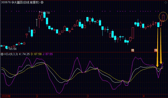This screenshot has height=98, width=168.
Task: Select the J: 87.55 purple line label
Action: tap(48, 54)
